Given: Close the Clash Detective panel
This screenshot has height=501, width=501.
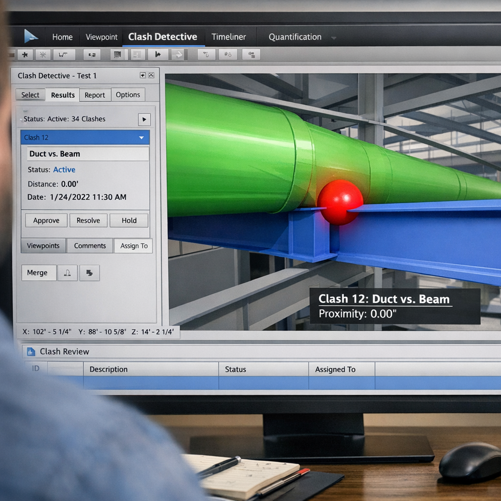Looking at the screenshot, I should point(151,75).
